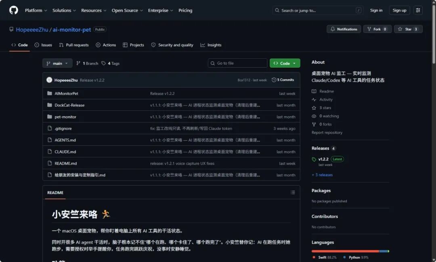Focus the Go to file field

point(237,63)
